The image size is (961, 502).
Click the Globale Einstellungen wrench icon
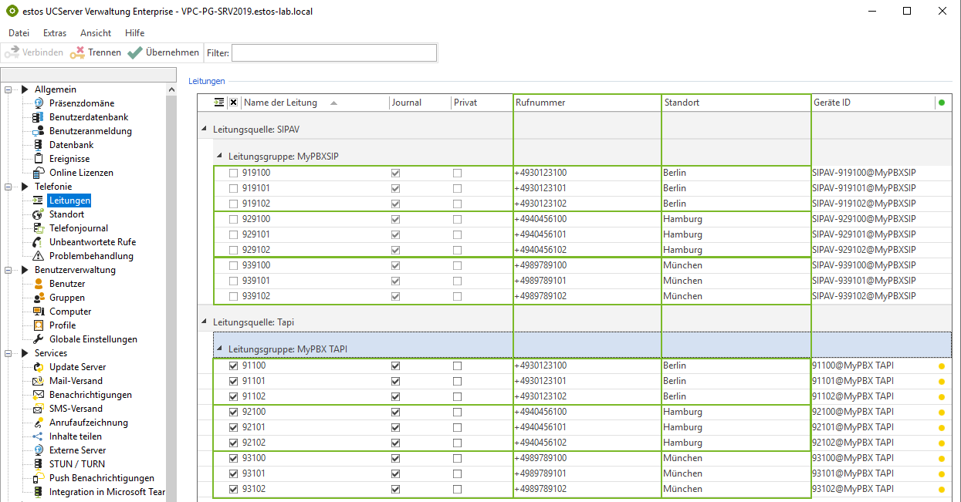pyautogui.click(x=38, y=339)
